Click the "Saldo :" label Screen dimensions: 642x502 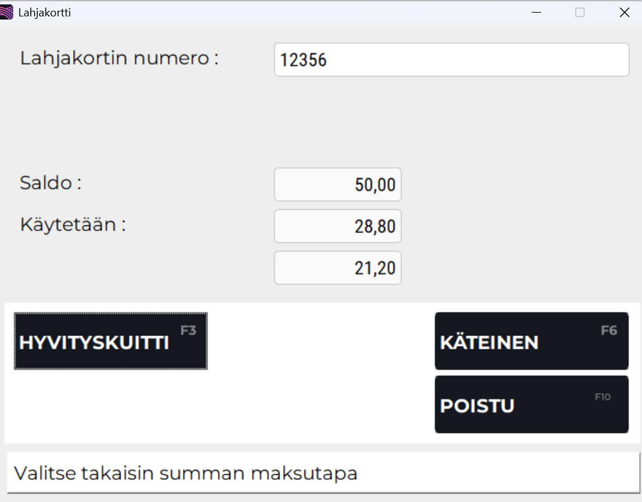pos(50,183)
